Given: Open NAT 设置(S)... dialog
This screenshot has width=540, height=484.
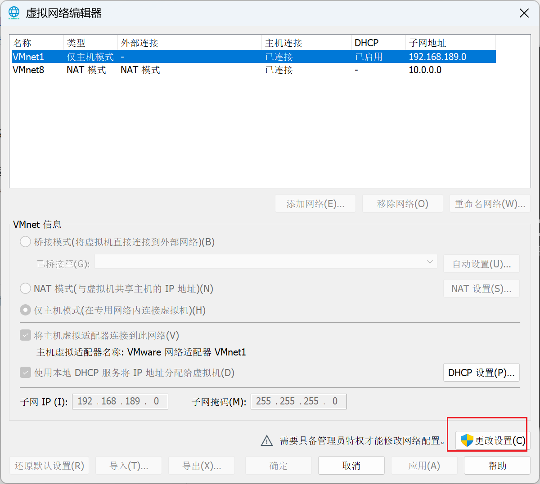Looking at the screenshot, I should (x=481, y=289).
